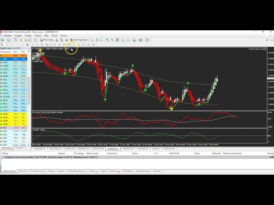Select the arrow cursor tool
Screen dimensions: 274x205
click(2, 44)
